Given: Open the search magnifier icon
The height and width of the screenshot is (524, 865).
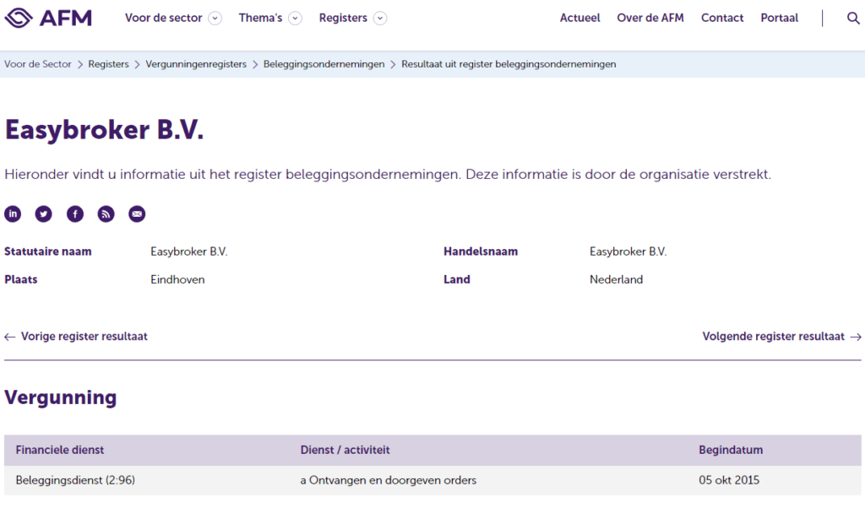Looking at the screenshot, I should (853, 19).
